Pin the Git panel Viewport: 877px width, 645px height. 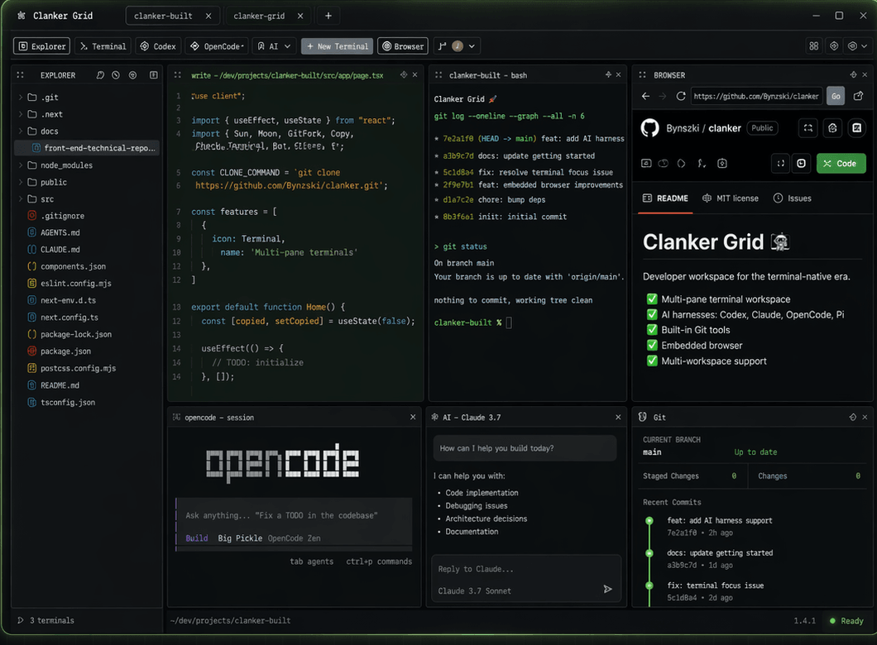point(852,418)
